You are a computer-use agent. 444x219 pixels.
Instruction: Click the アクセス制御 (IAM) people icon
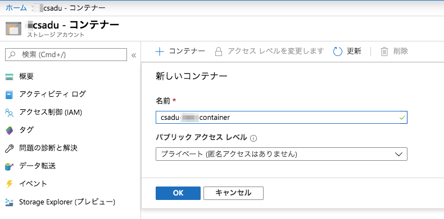(10, 113)
